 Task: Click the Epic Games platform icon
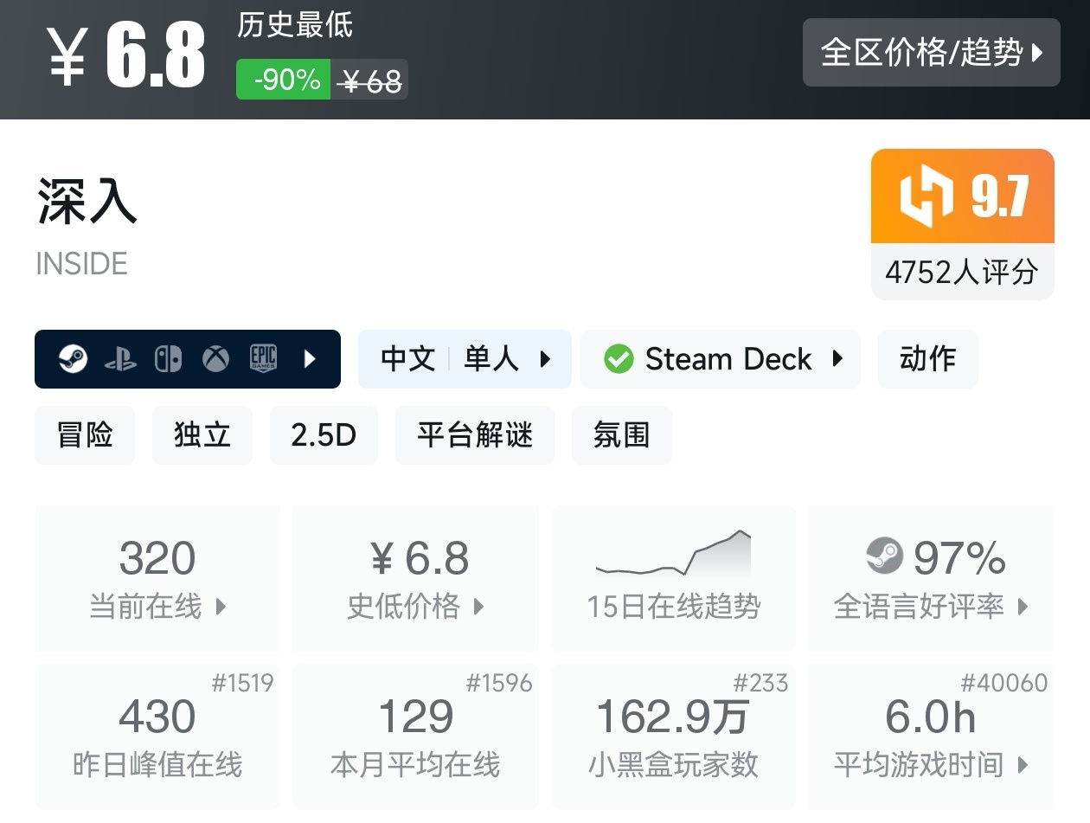[x=263, y=358]
